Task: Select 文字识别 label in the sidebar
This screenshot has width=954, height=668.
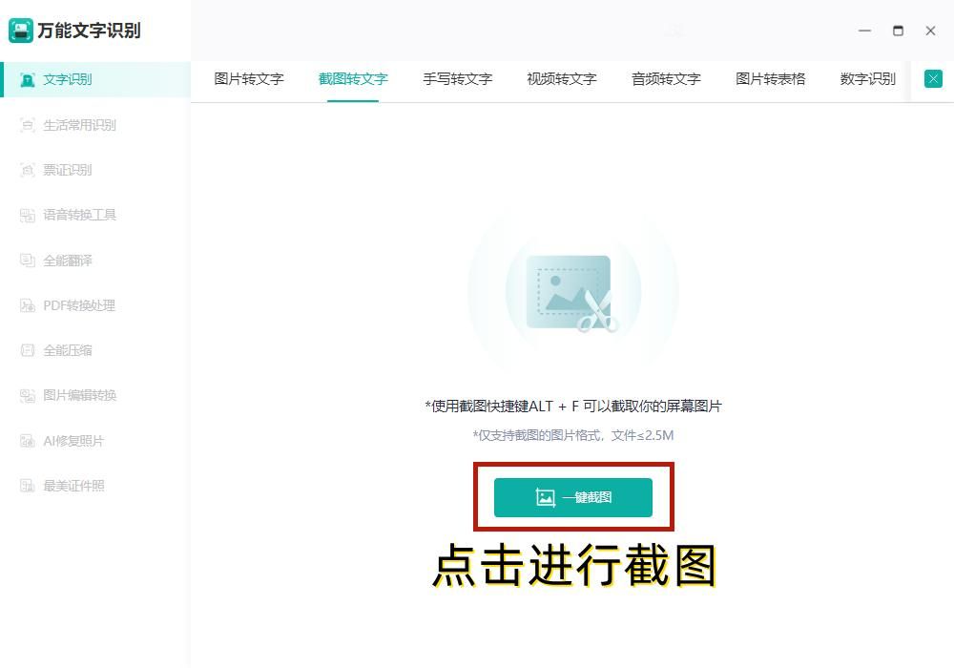Action: coord(68,80)
